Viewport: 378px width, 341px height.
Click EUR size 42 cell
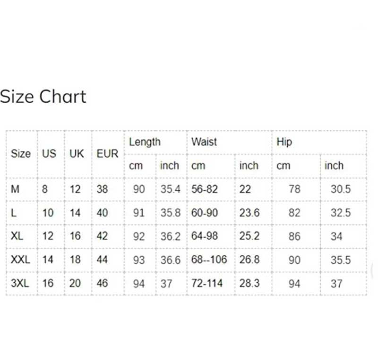click(x=102, y=236)
